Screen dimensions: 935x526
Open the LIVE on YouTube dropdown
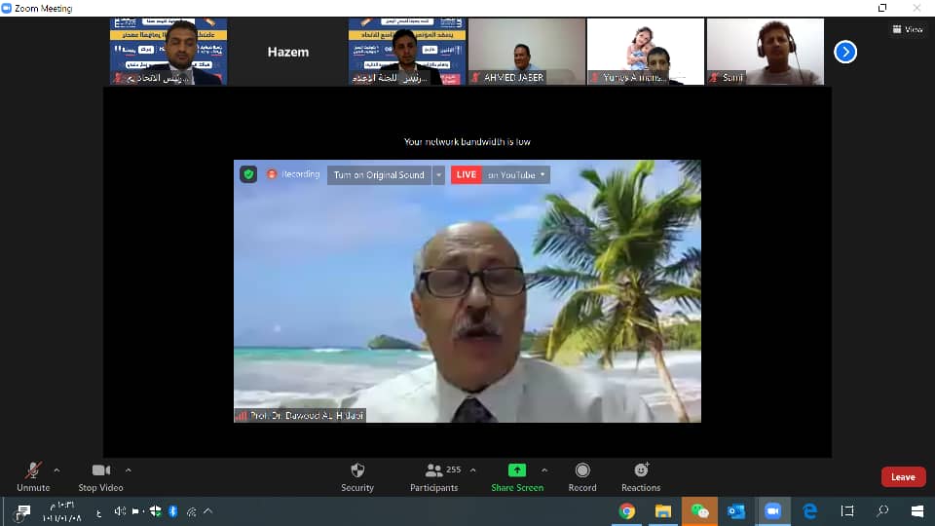coord(517,175)
